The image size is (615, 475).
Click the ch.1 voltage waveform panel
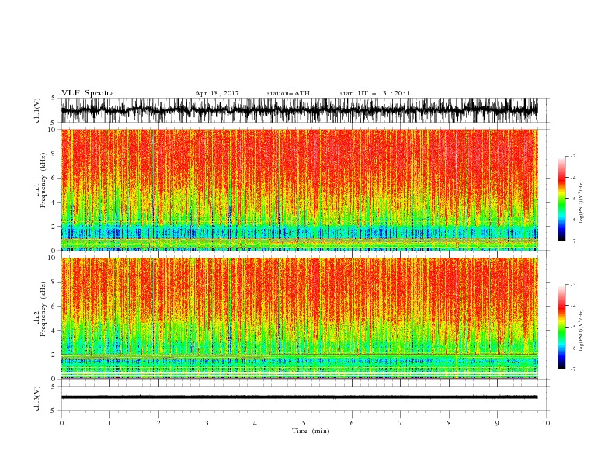[x=304, y=110]
